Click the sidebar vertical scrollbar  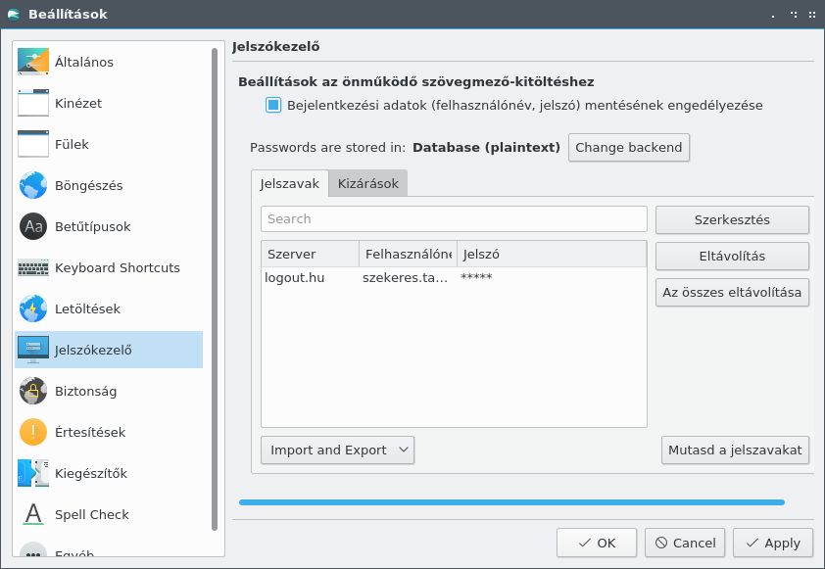click(x=215, y=289)
